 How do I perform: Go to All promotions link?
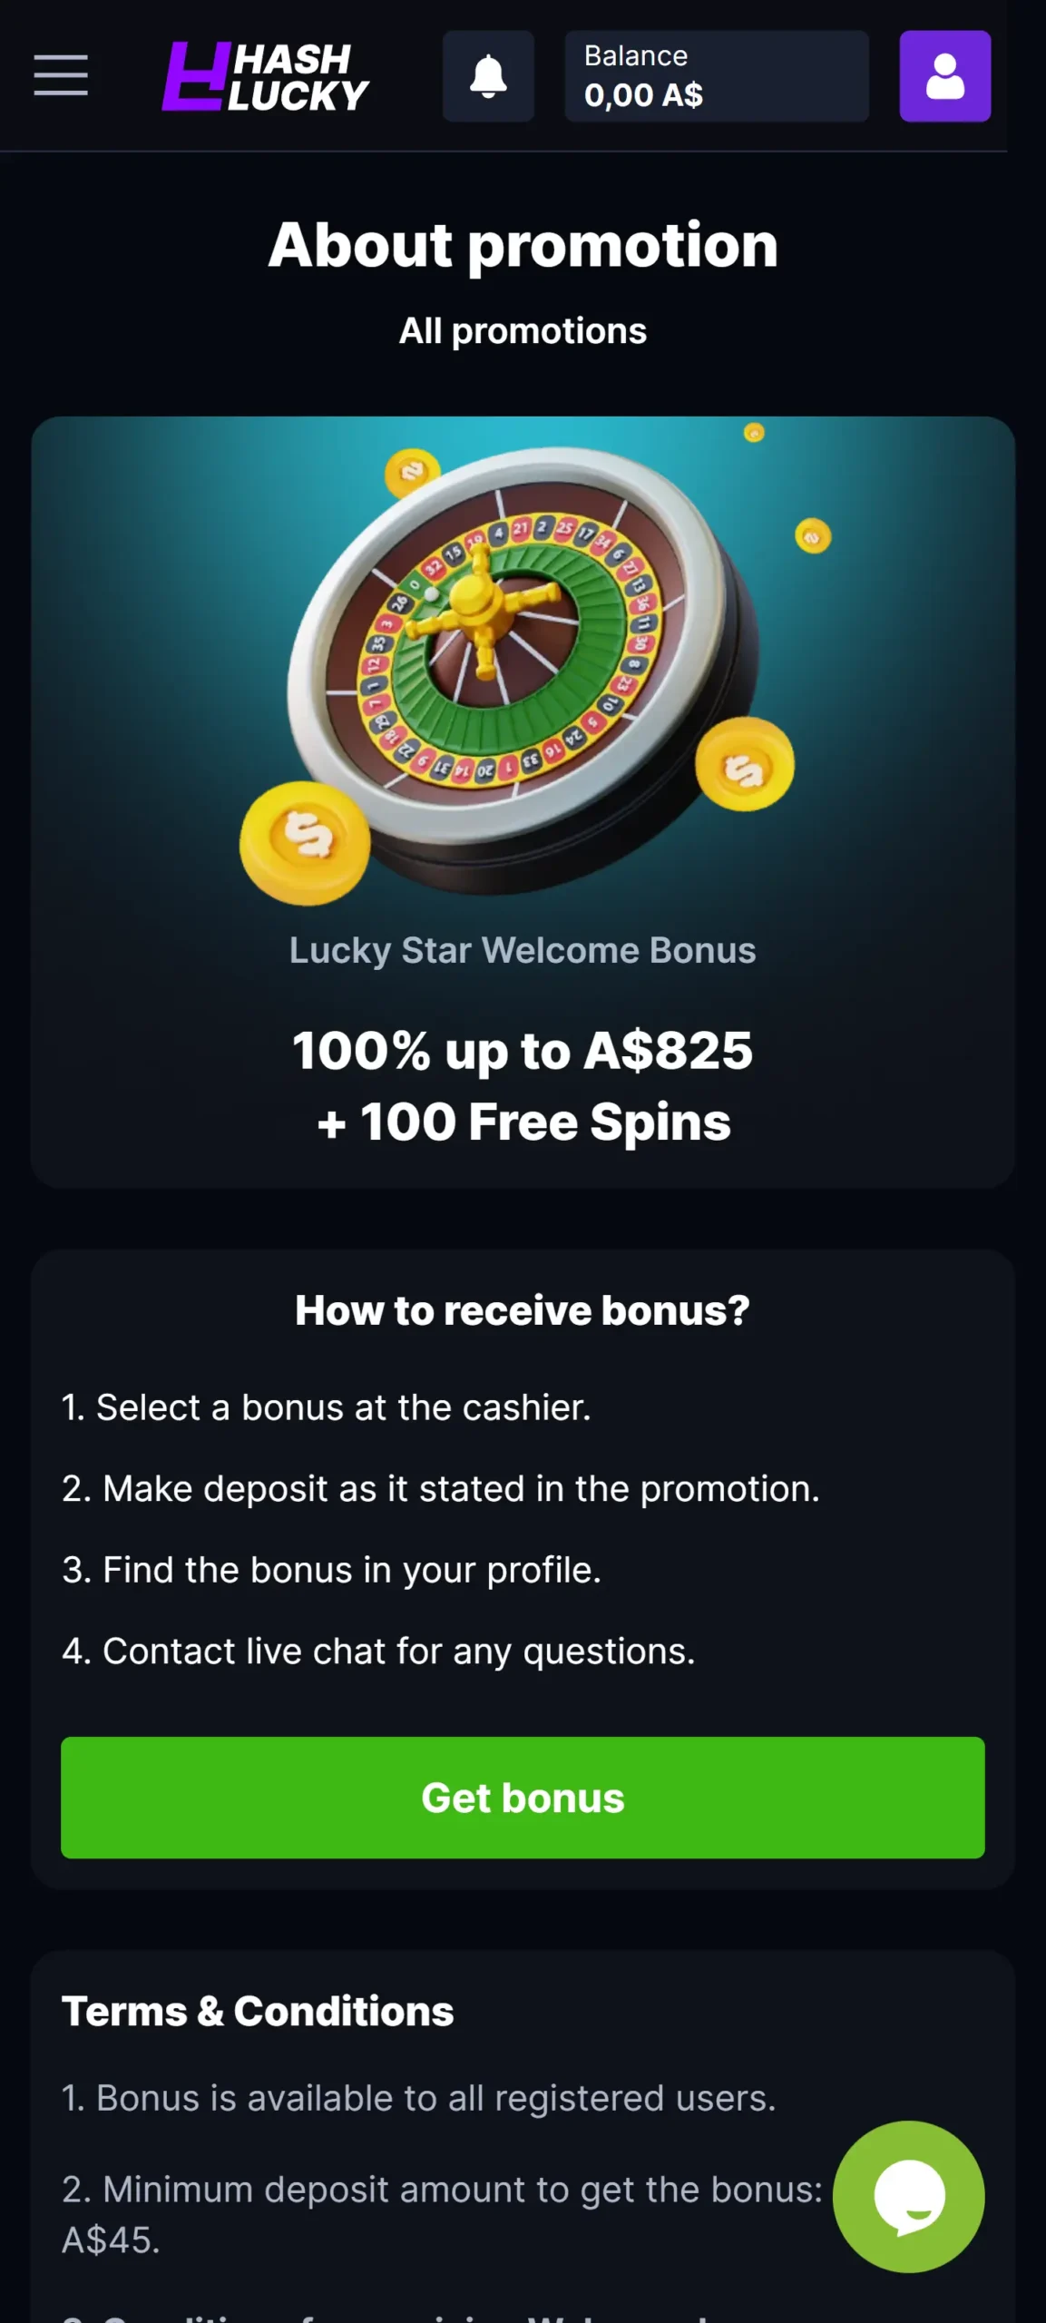523,331
